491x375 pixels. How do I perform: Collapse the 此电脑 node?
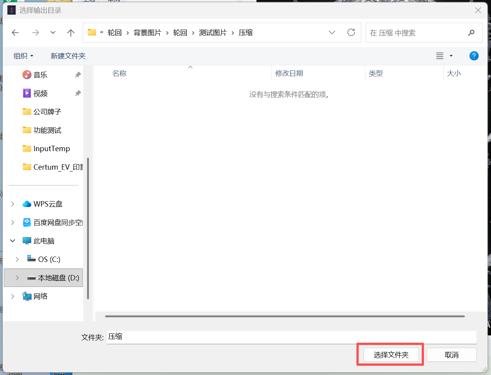click(x=13, y=241)
